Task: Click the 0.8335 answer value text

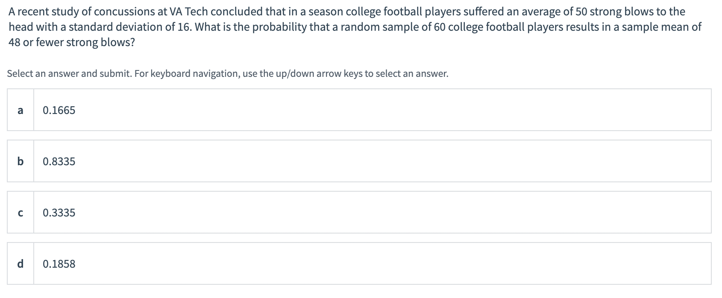Action: click(59, 162)
